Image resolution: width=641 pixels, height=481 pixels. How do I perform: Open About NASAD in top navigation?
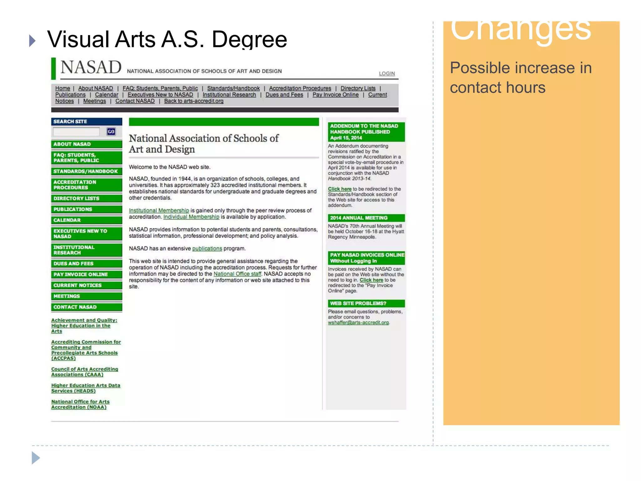click(95, 88)
